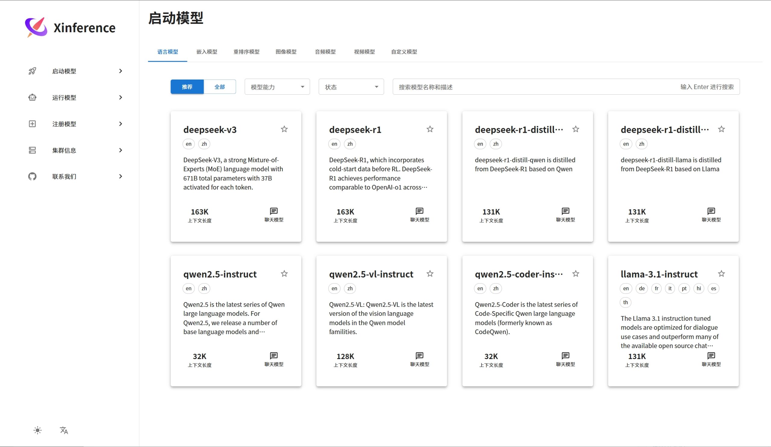Viewport: 771px width, 447px height.
Task: Click the 注册模型 plus icon
Action: tap(32, 123)
